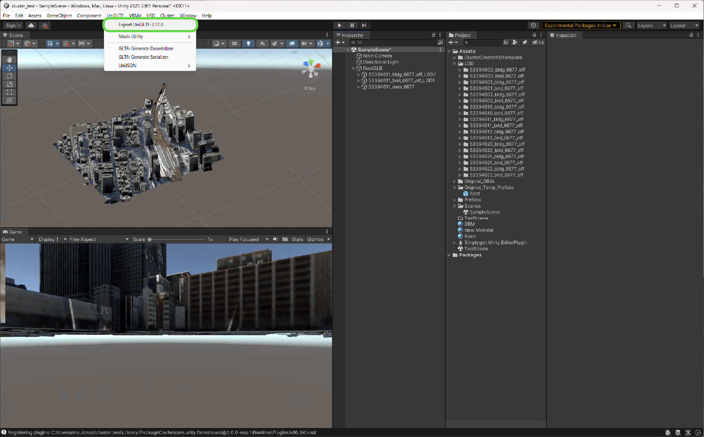Toggle 2D mode in Scene view
704x437 pixels.
point(234,43)
